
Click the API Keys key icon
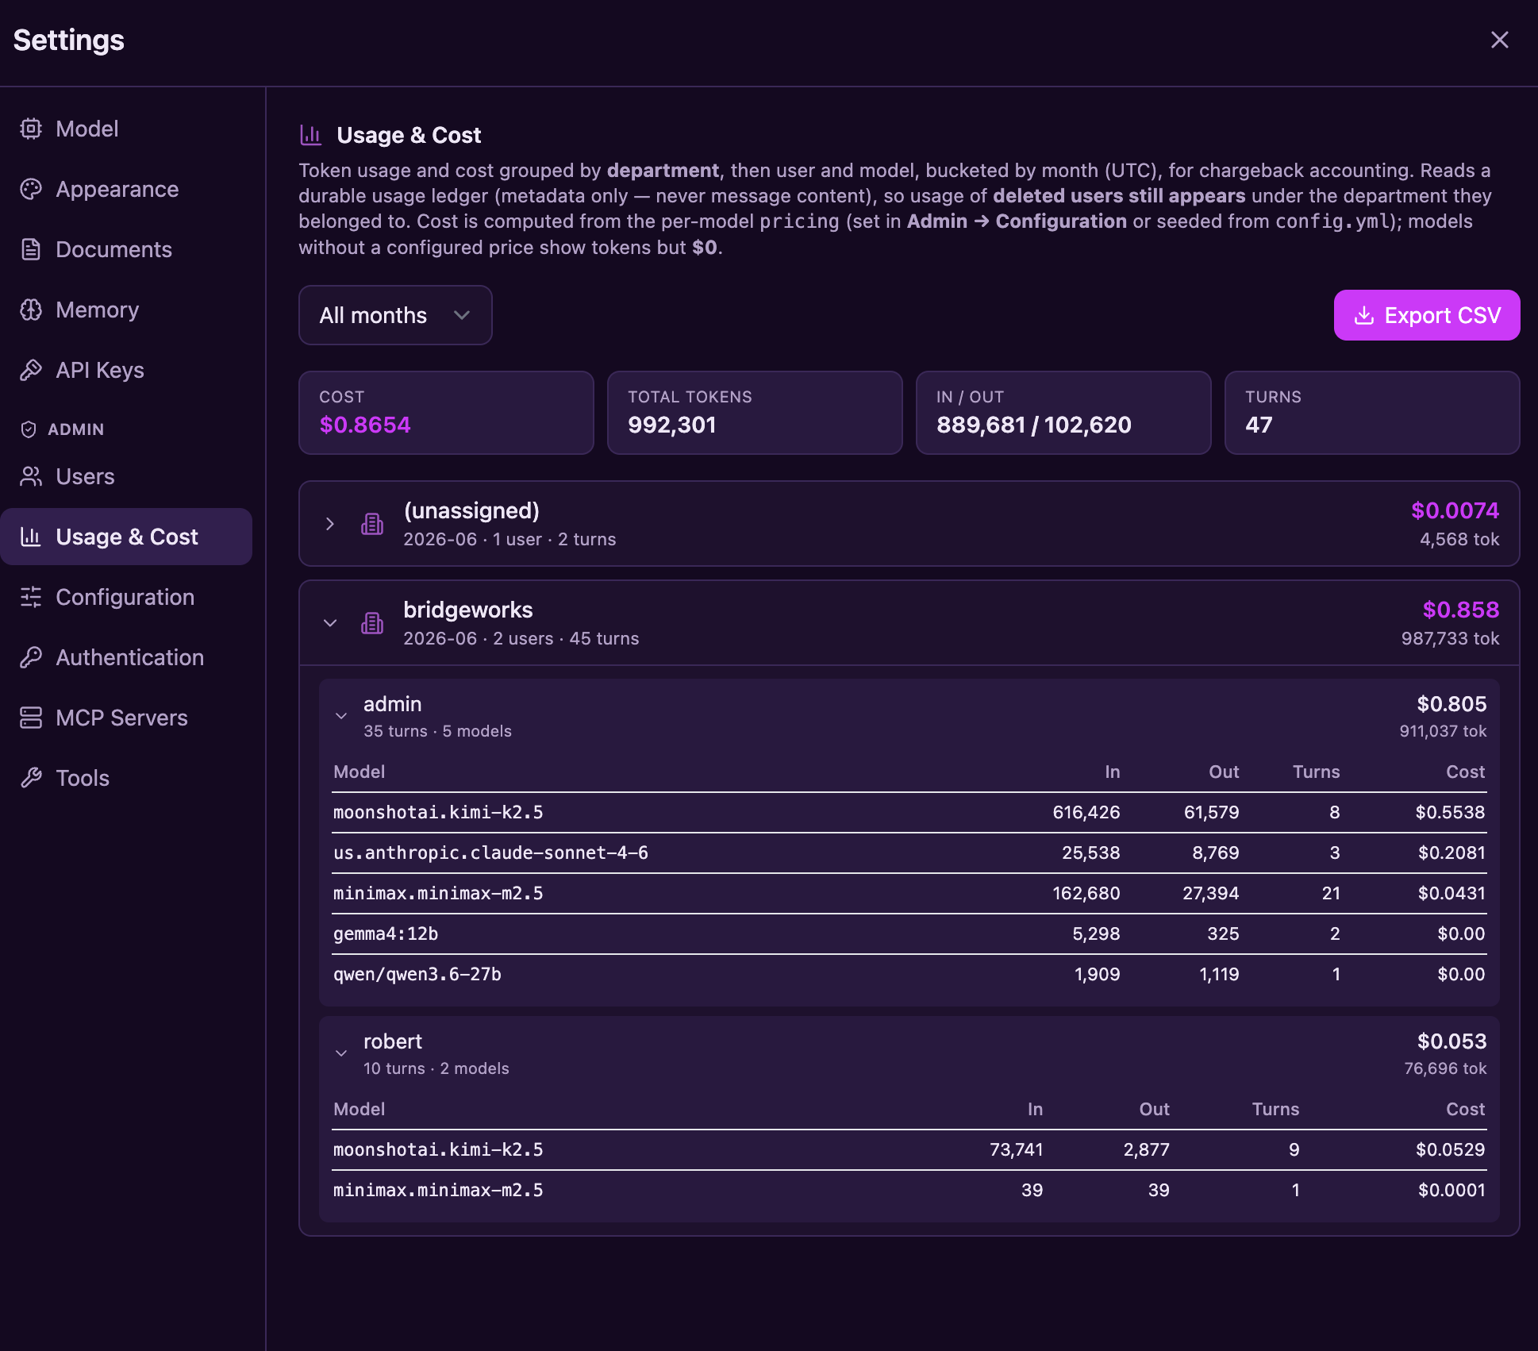pyautogui.click(x=31, y=370)
